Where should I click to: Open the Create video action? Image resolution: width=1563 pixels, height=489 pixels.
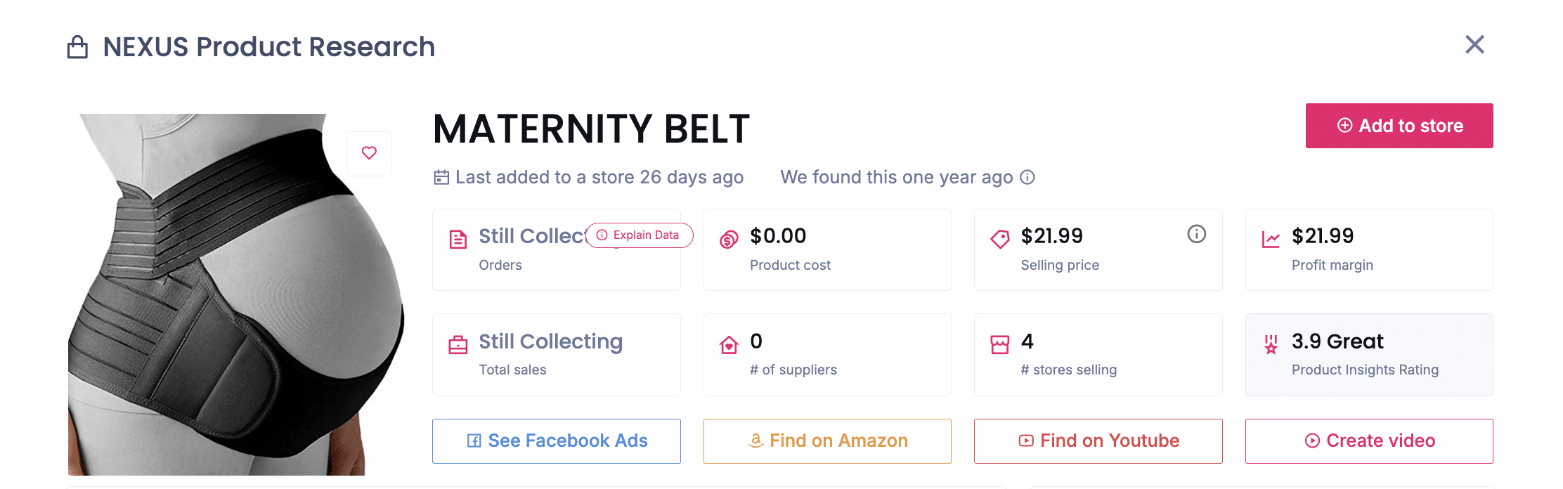[1368, 441]
